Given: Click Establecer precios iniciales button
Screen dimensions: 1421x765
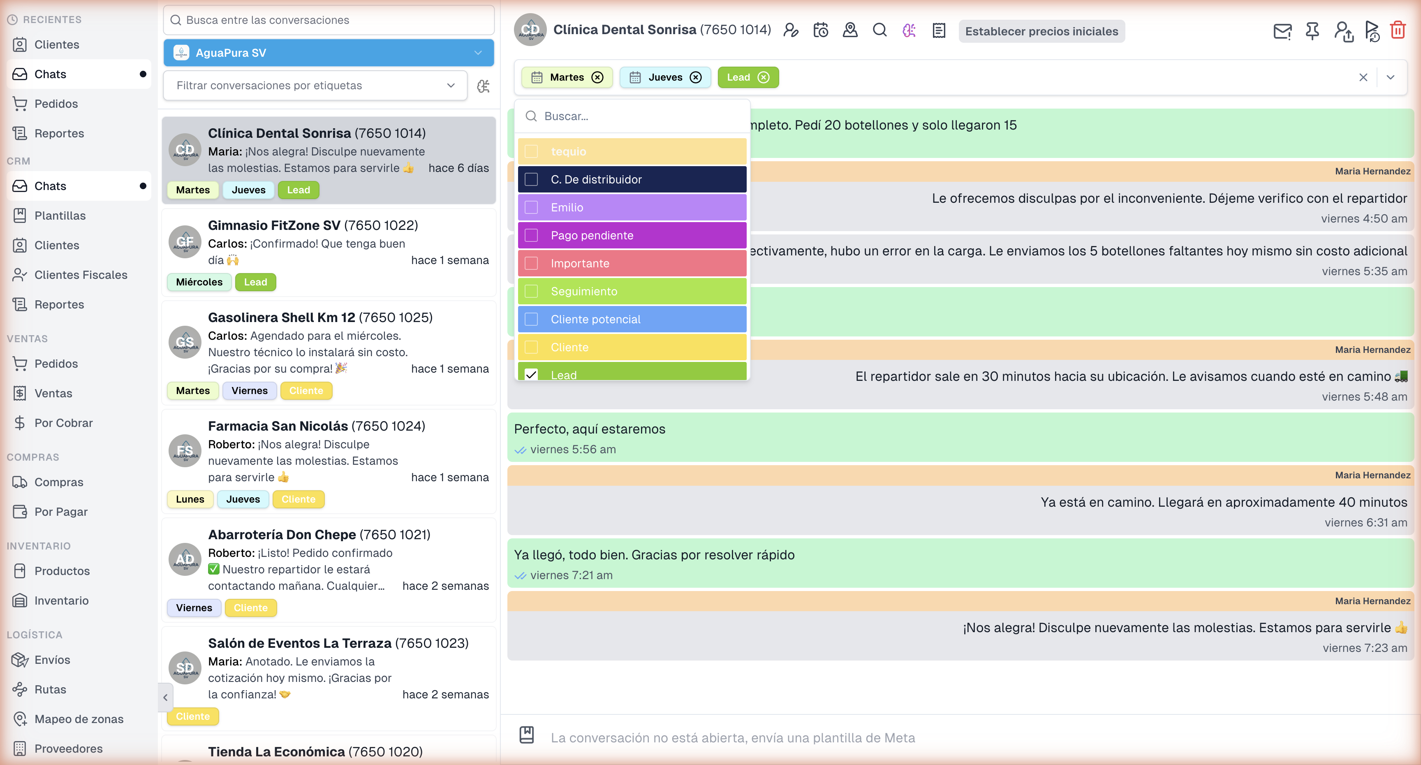Looking at the screenshot, I should point(1041,31).
